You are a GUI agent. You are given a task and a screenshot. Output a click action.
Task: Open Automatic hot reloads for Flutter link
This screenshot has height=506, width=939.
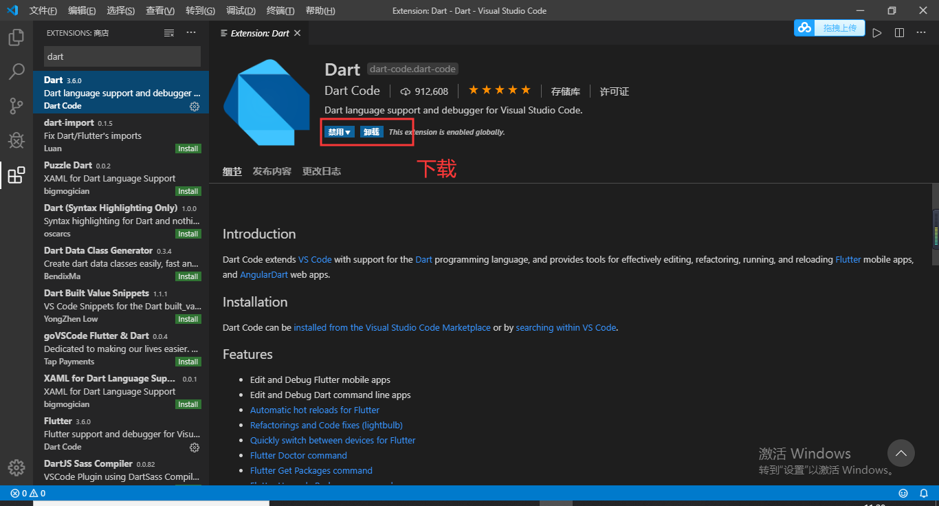[315, 410]
